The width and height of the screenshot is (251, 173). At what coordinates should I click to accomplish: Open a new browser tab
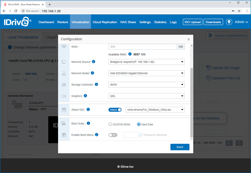tap(50, 4)
